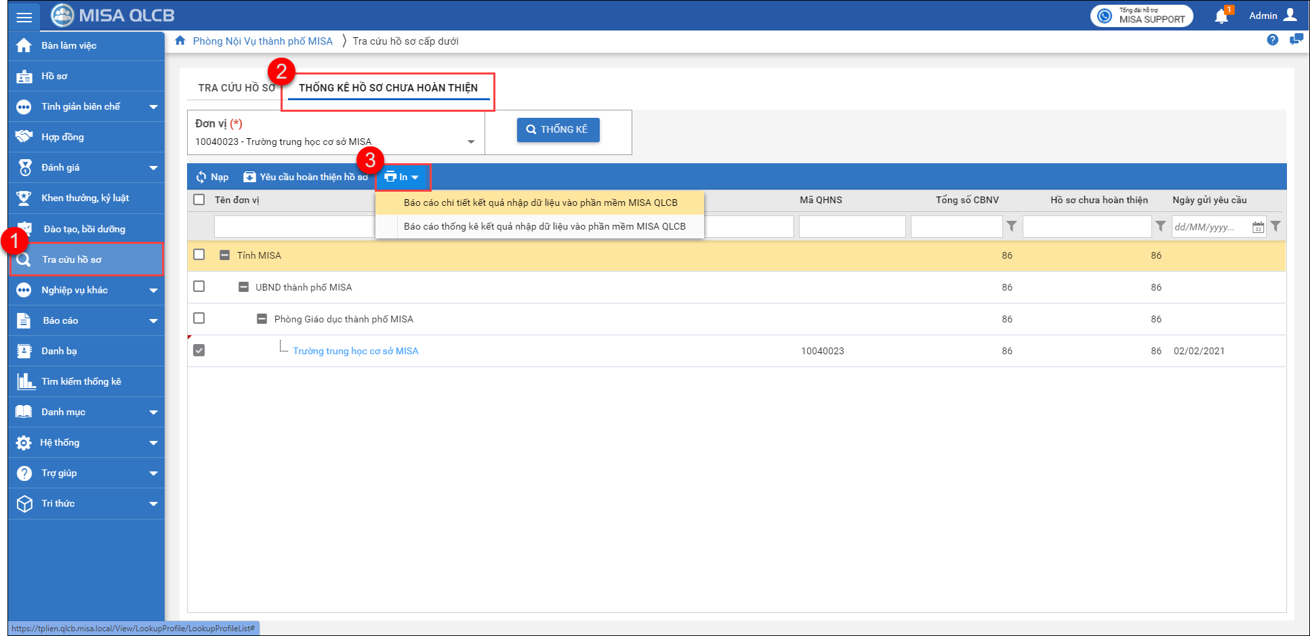Collapse the UBND thành phố MISA node
The width and height of the screenshot is (1310, 636).
point(243,287)
